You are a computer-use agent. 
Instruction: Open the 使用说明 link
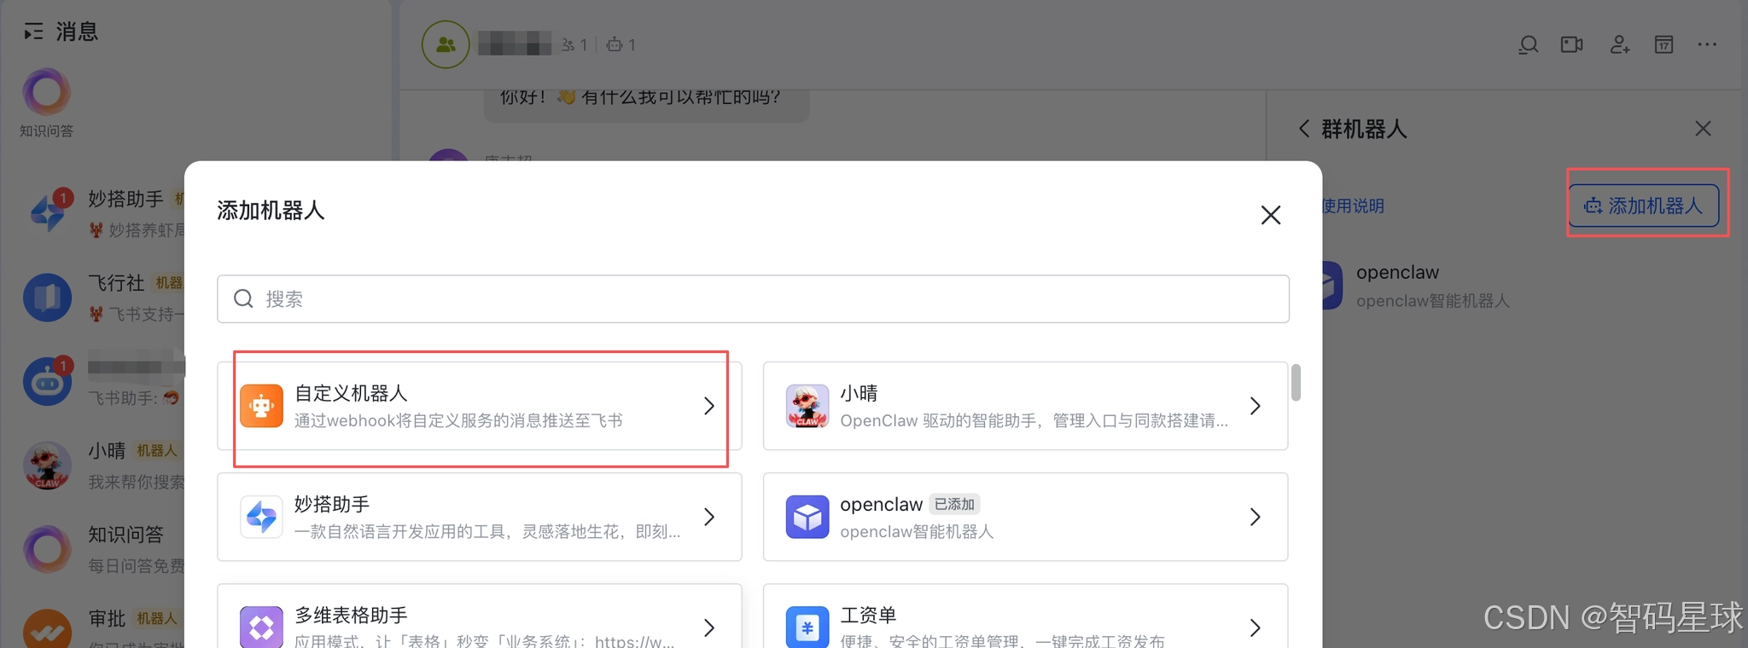[x=1353, y=205]
